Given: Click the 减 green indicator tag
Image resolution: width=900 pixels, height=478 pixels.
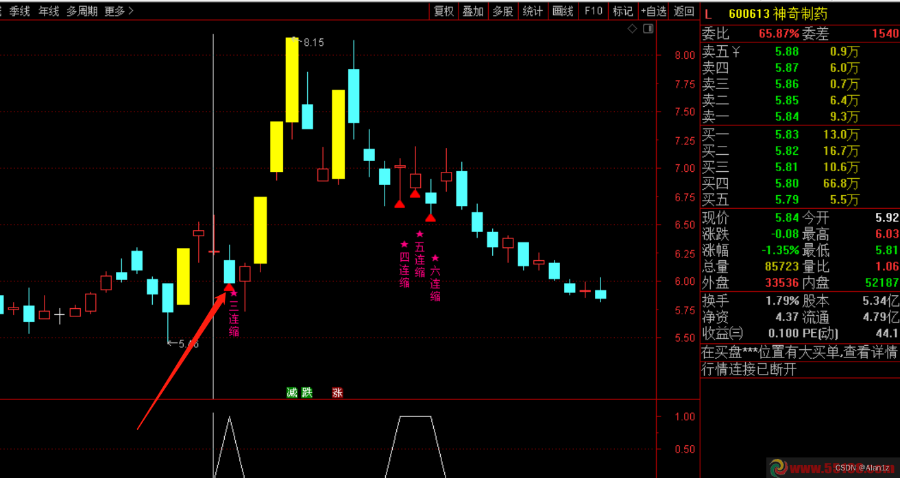Looking at the screenshot, I should (292, 392).
